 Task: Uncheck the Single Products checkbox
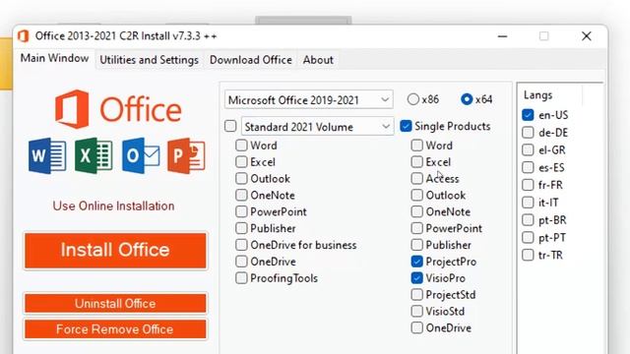[x=446, y=126]
